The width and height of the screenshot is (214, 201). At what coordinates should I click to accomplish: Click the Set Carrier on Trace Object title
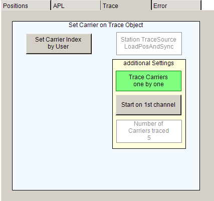point(106,25)
